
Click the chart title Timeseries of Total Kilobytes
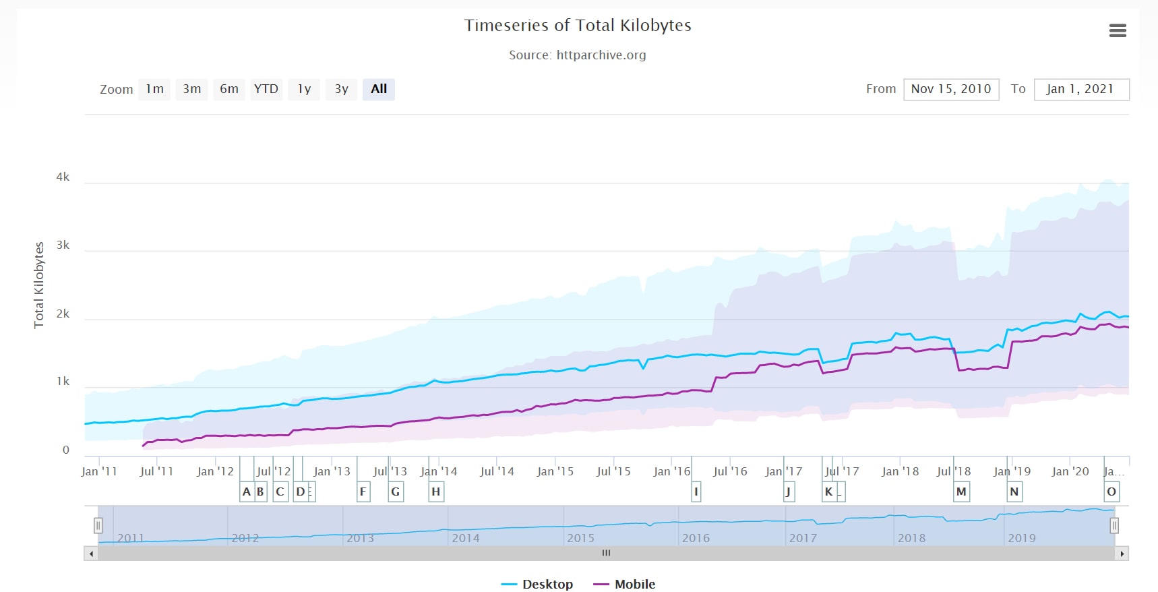[578, 26]
